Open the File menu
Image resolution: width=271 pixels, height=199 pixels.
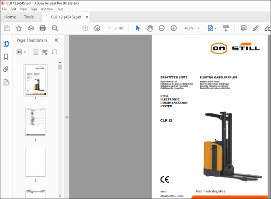(x=4, y=9)
